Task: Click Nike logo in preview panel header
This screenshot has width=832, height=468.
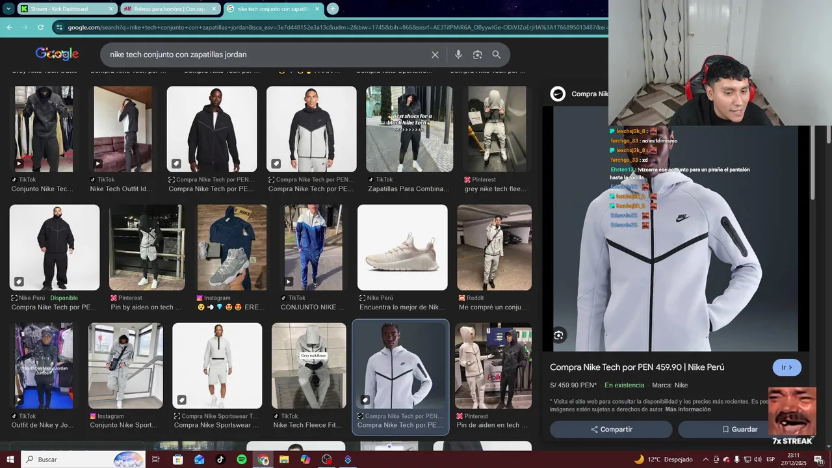Action: 558,94
